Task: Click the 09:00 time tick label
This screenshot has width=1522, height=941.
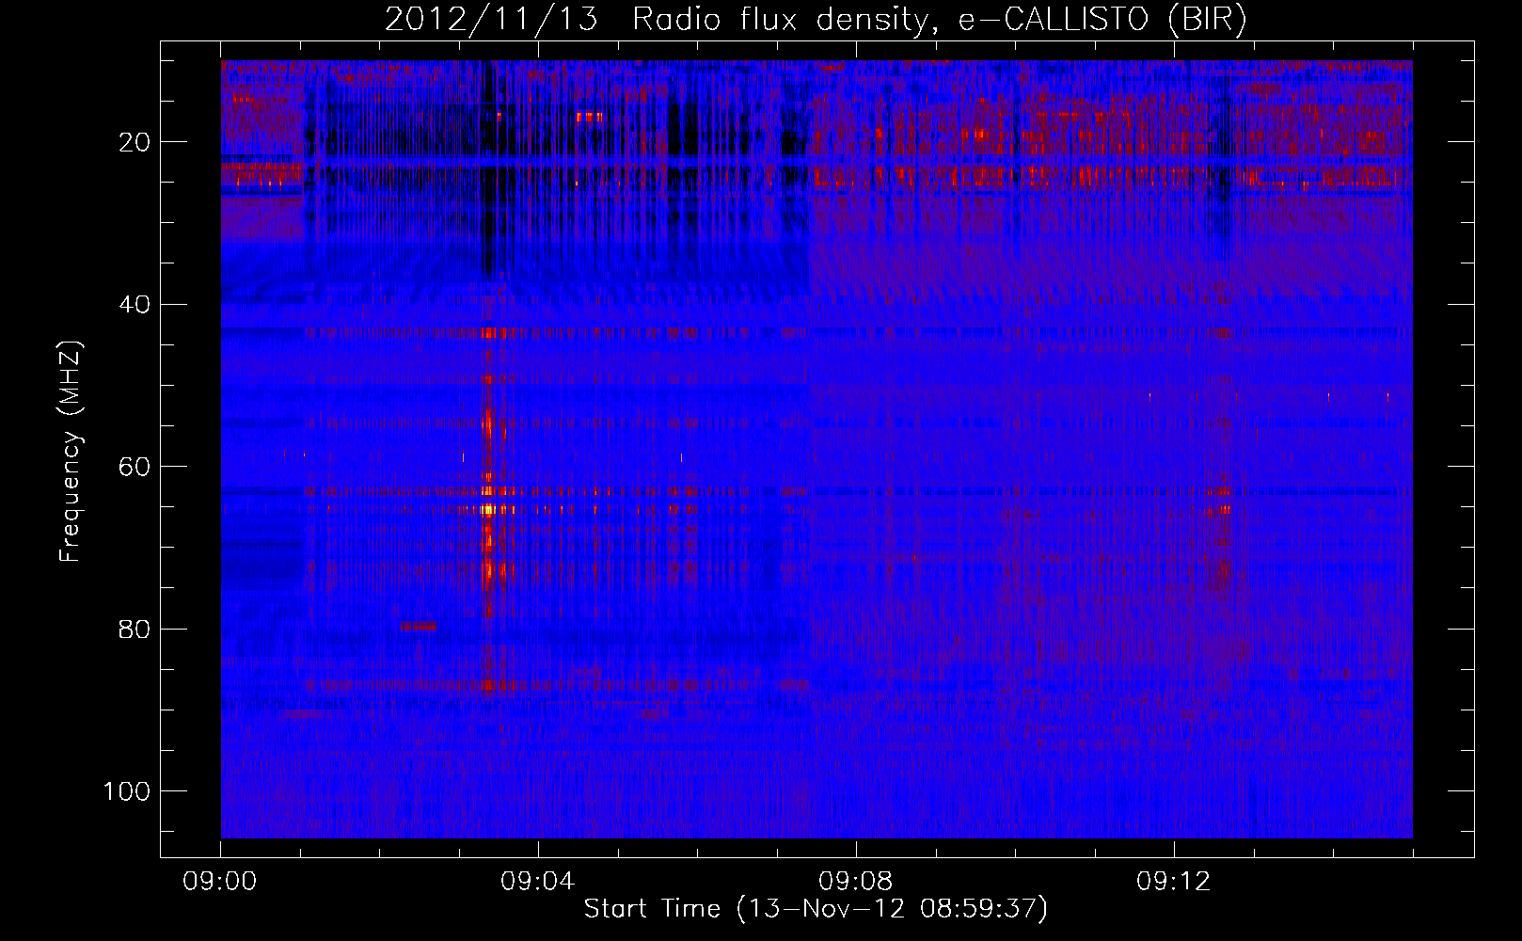Action: [x=220, y=883]
